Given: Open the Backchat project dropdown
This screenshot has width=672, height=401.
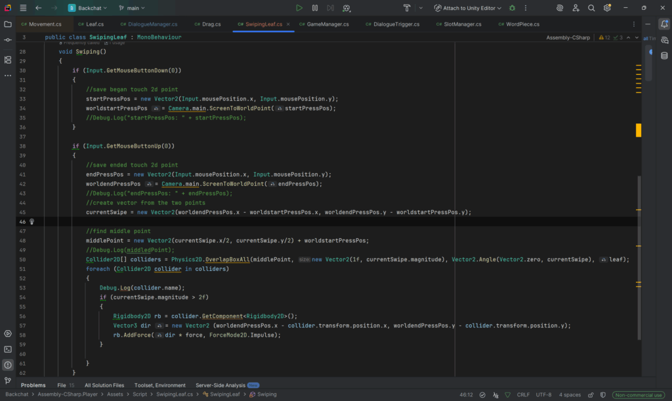Looking at the screenshot, I should (88, 8).
